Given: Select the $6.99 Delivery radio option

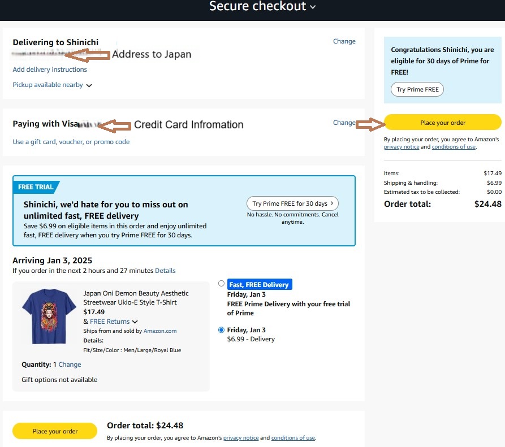Looking at the screenshot, I should (221, 330).
